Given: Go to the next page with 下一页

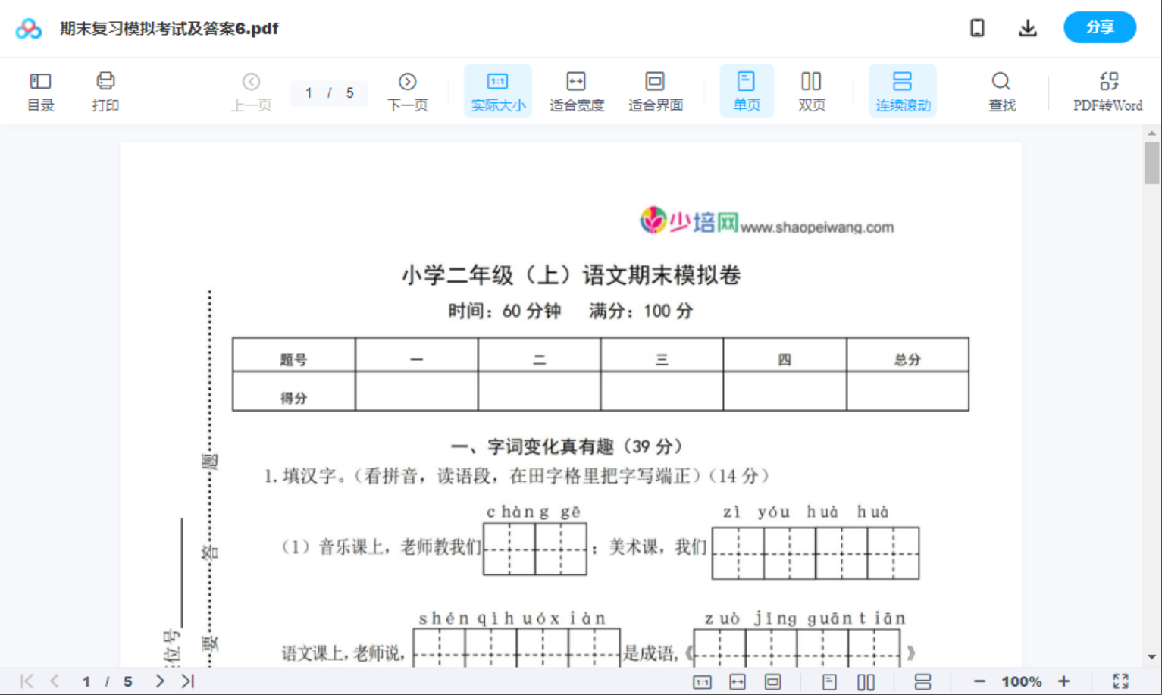Looking at the screenshot, I should pyautogui.click(x=407, y=90).
